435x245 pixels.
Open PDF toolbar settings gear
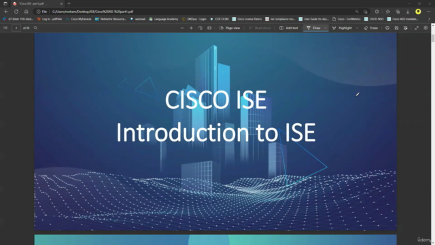tap(425, 28)
